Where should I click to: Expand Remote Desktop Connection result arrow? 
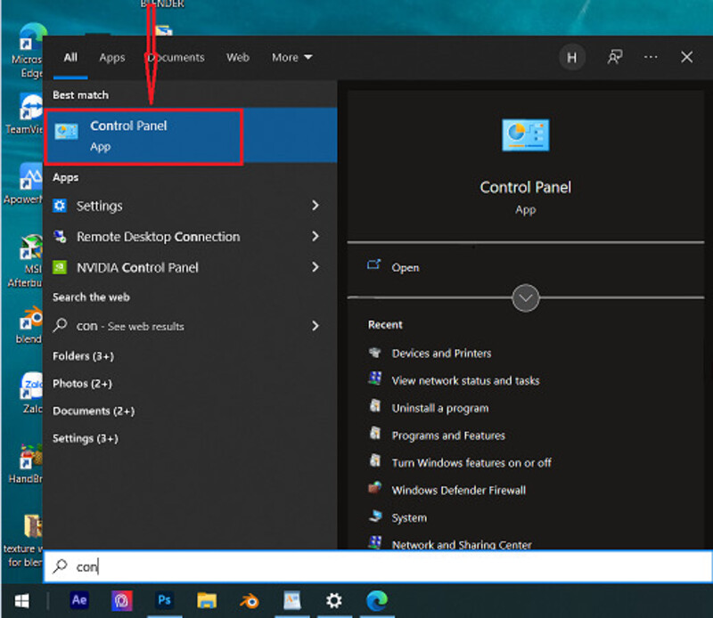click(x=316, y=236)
